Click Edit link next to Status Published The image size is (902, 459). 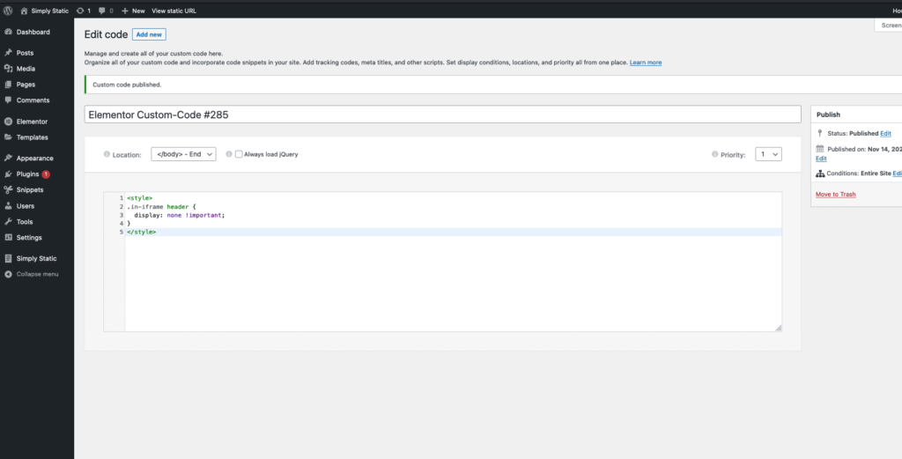tap(885, 133)
